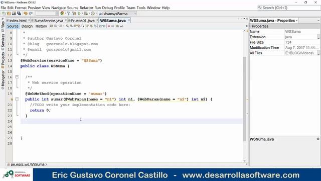Close the WSSuma.java editor tab
Viewport: 321px width, 181px height.
point(129,20)
